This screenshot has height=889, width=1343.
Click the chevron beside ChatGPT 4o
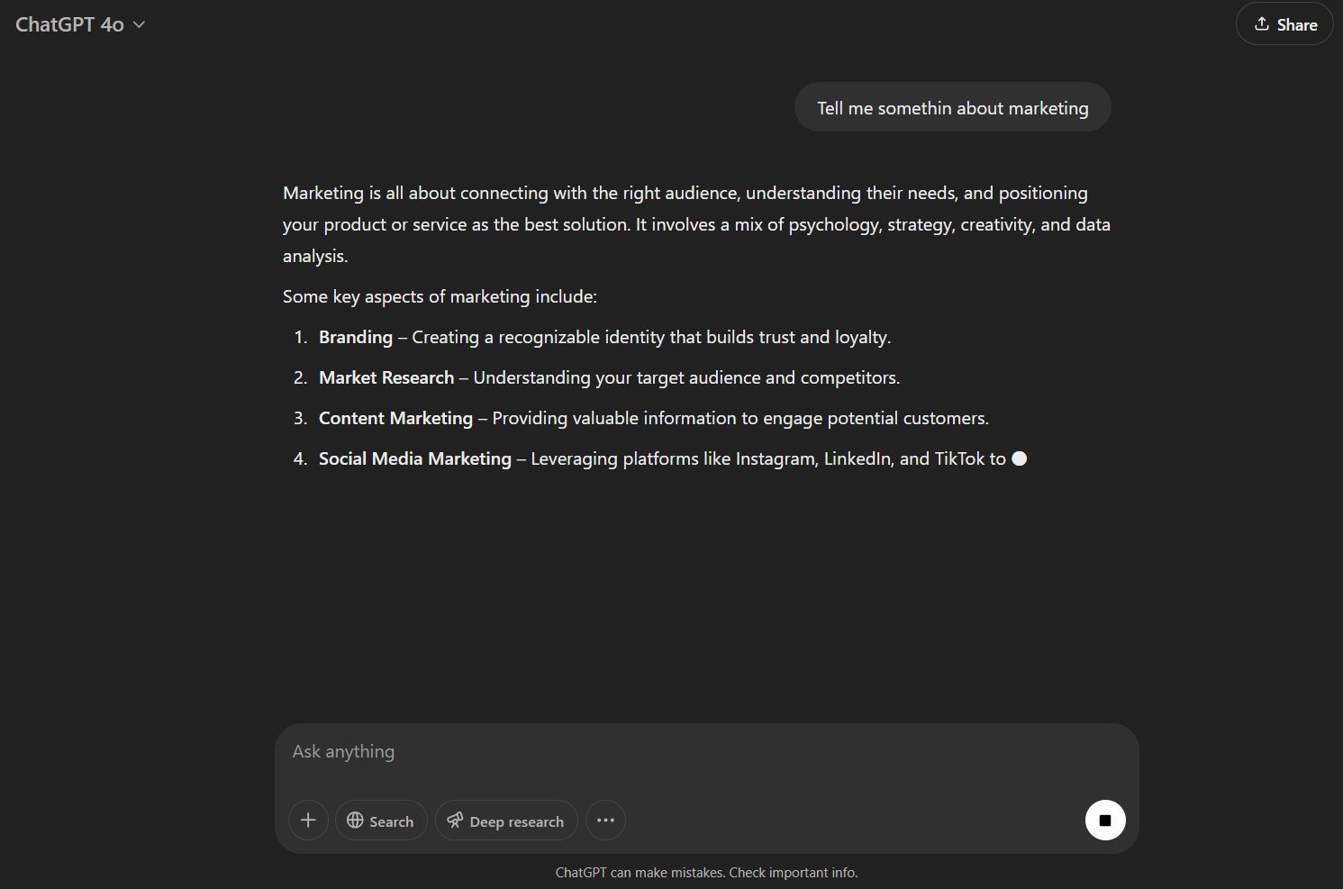coord(140,24)
